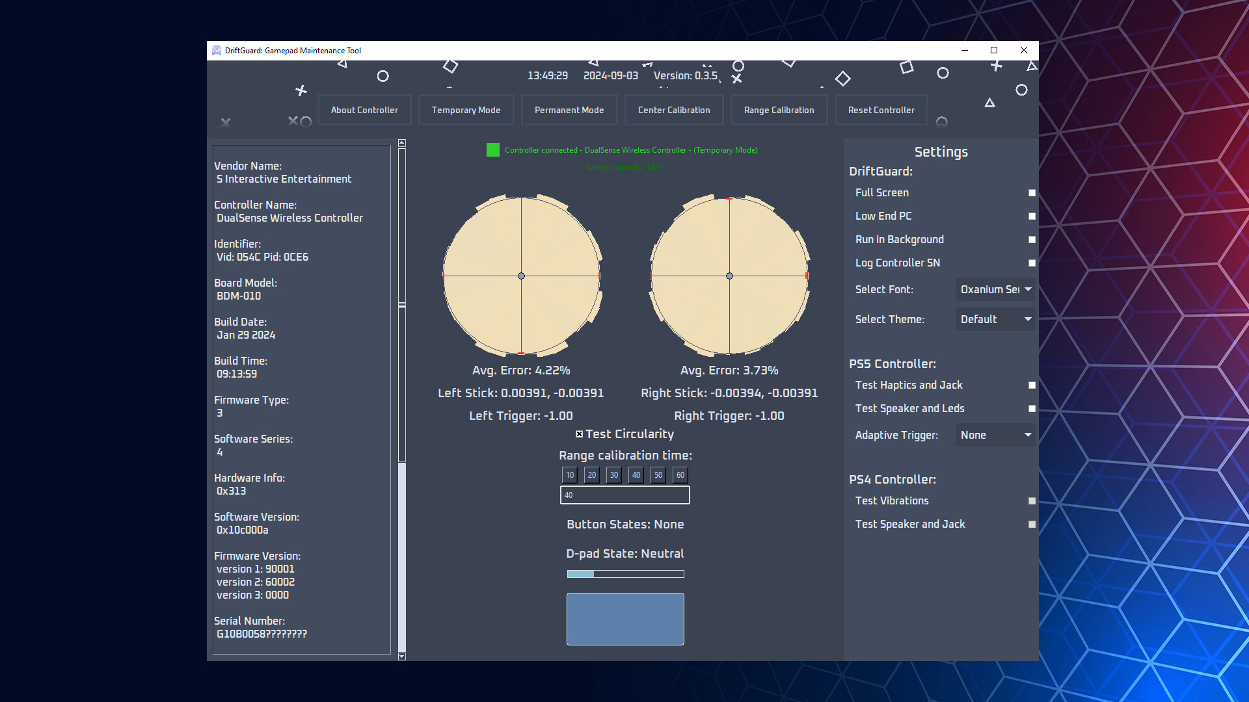Enable Test Haptics and Jack
1249x702 pixels.
[x=1031, y=385]
